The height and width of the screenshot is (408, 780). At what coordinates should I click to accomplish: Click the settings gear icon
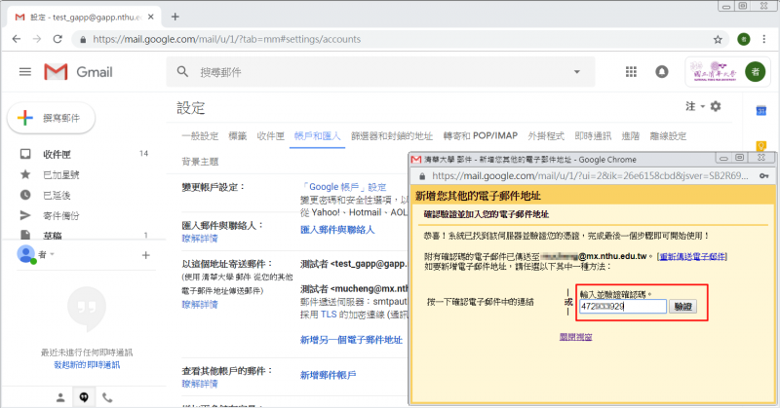point(716,106)
